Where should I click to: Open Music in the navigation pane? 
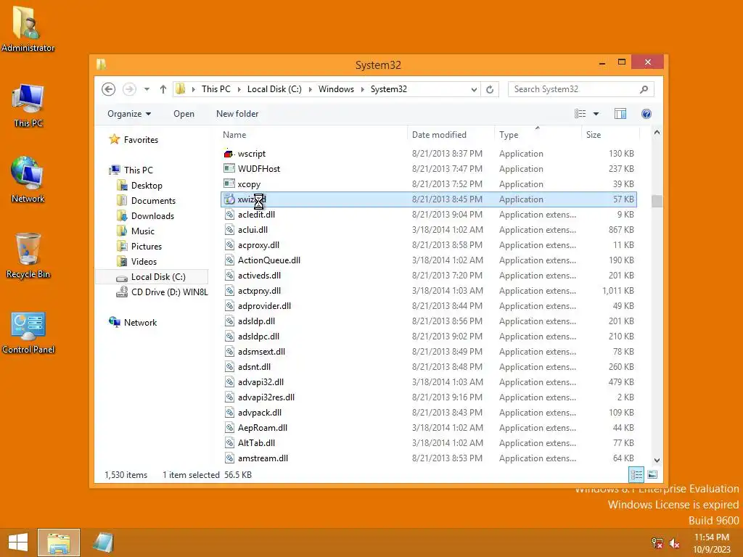click(136, 231)
